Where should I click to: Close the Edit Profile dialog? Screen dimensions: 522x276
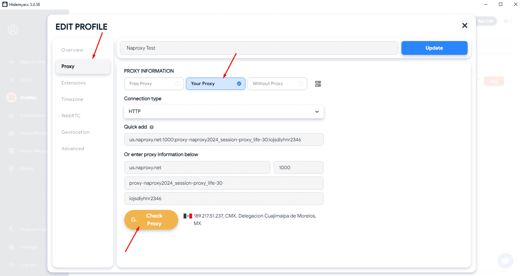(x=465, y=25)
